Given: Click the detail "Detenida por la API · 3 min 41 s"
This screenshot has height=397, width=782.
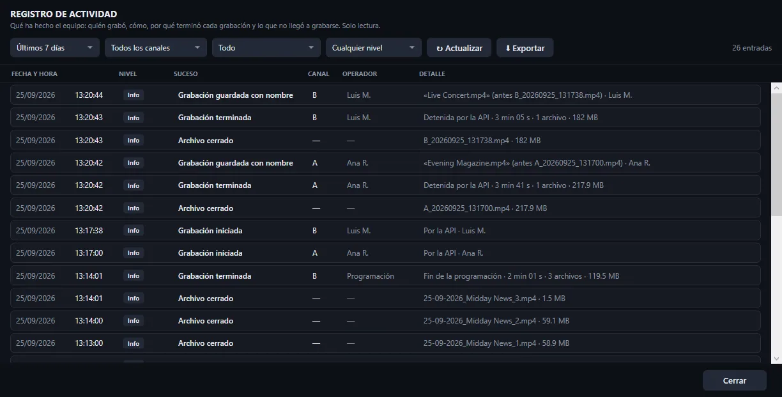Looking at the screenshot, I should [x=514, y=185].
